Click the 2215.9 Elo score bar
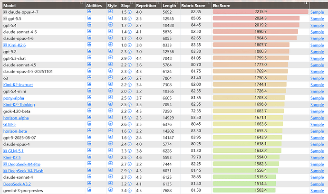 point(260,12)
